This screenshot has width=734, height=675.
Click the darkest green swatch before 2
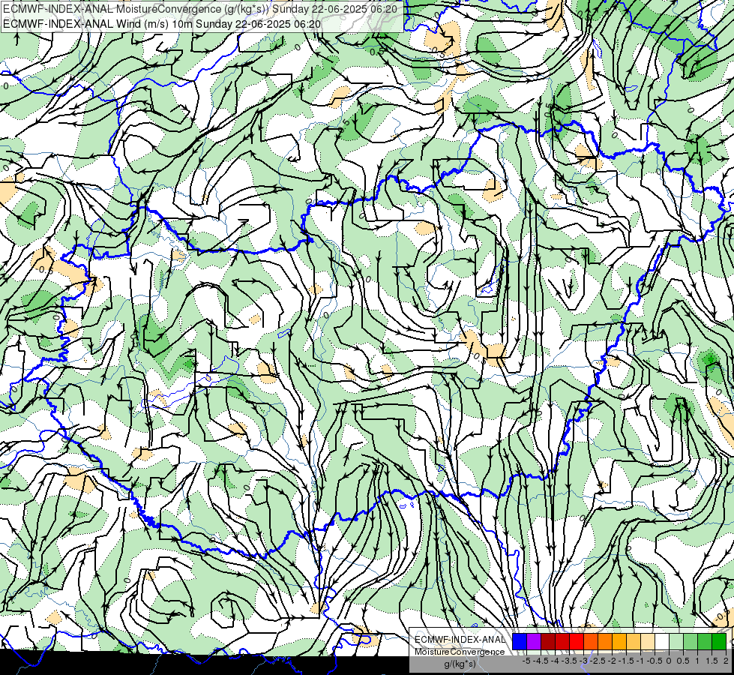point(719,642)
